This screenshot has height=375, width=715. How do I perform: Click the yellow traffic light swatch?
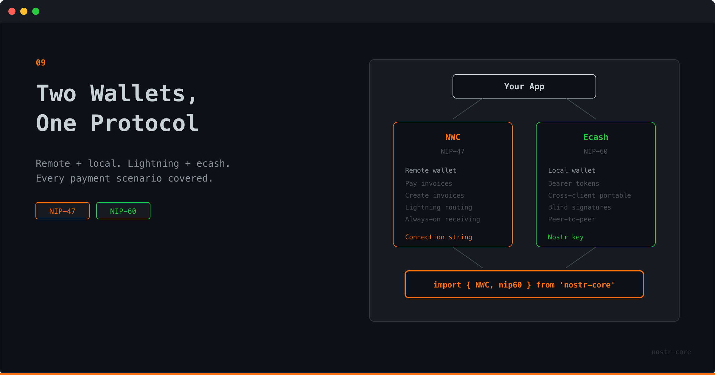[24, 11]
